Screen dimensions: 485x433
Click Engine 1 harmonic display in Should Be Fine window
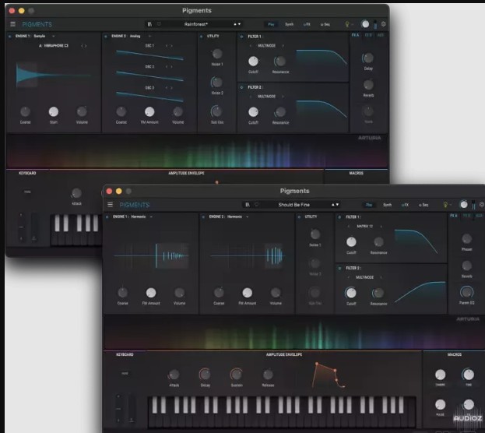(x=152, y=255)
